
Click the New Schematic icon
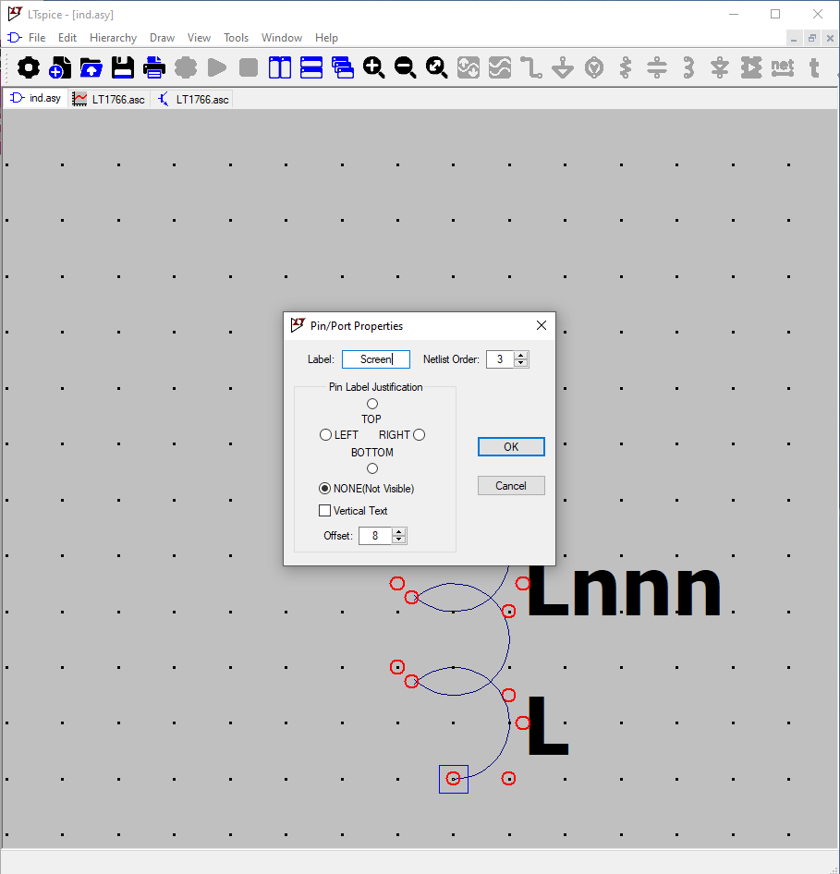point(60,67)
